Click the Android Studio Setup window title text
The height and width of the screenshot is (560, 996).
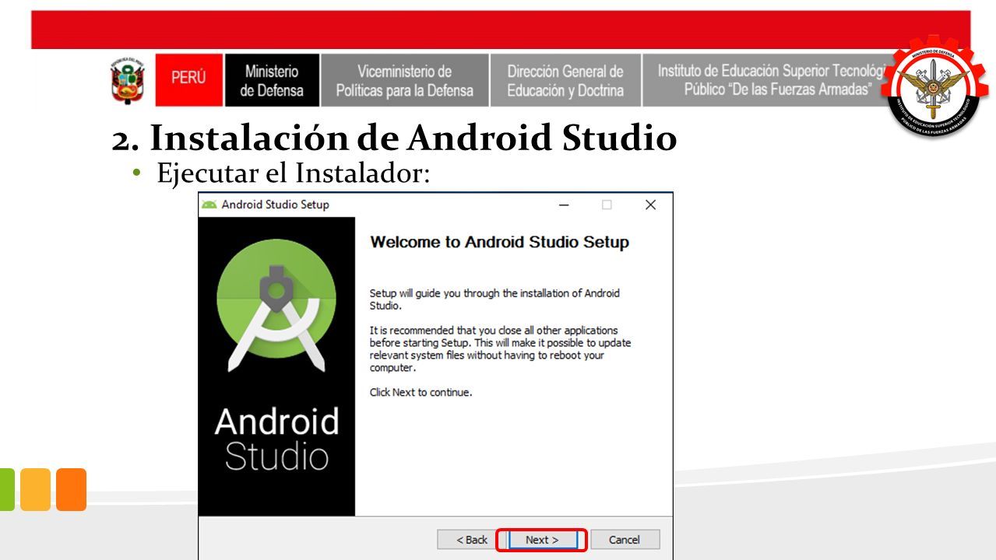click(x=276, y=205)
